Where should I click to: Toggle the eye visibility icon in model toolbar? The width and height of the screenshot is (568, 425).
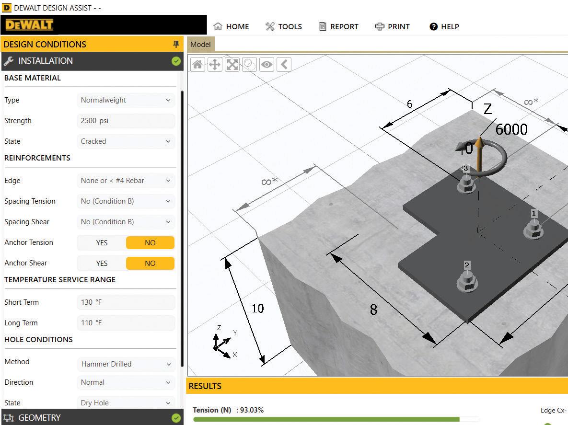[267, 65]
